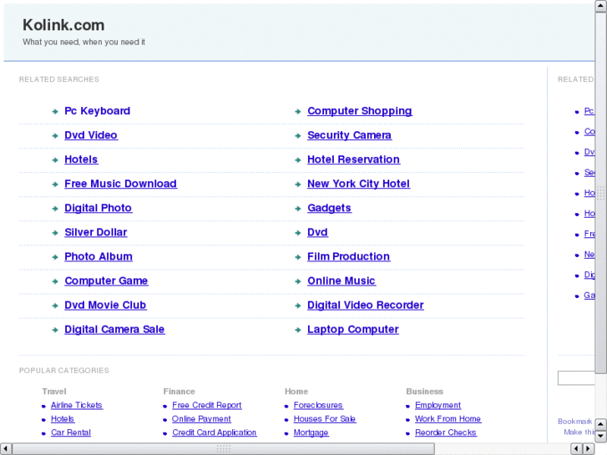Open the Reorder Checks link
This screenshot has width=607, height=455.
pyautogui.click(x=446, y=432)
